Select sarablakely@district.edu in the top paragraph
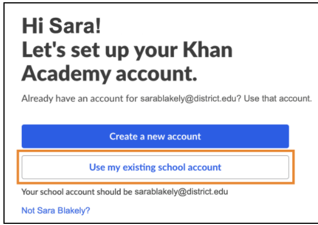This screenshot has height=225, width=318. tap(188, 99)
